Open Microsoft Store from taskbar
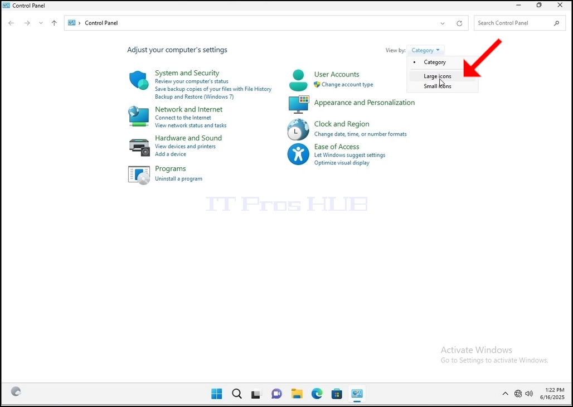Image resolution: width=573 pixels, height=407 pixels. [x=337, y=394]
